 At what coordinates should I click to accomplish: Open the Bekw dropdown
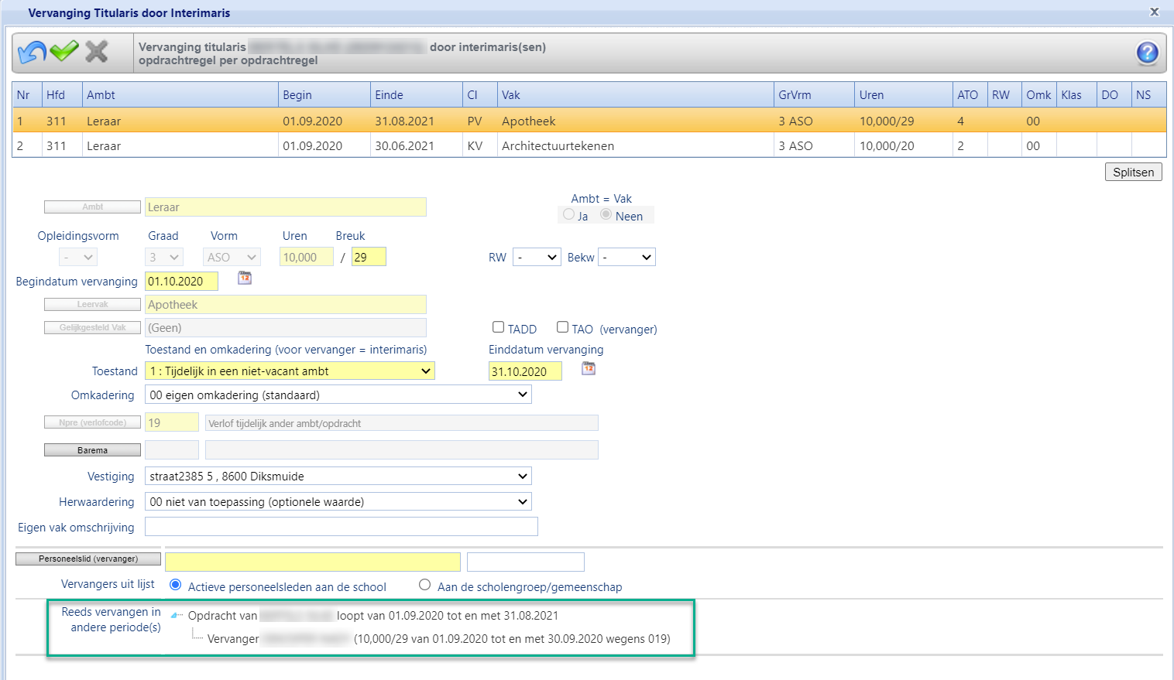626,257
